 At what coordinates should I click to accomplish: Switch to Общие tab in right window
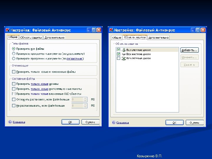click(117, 38)
